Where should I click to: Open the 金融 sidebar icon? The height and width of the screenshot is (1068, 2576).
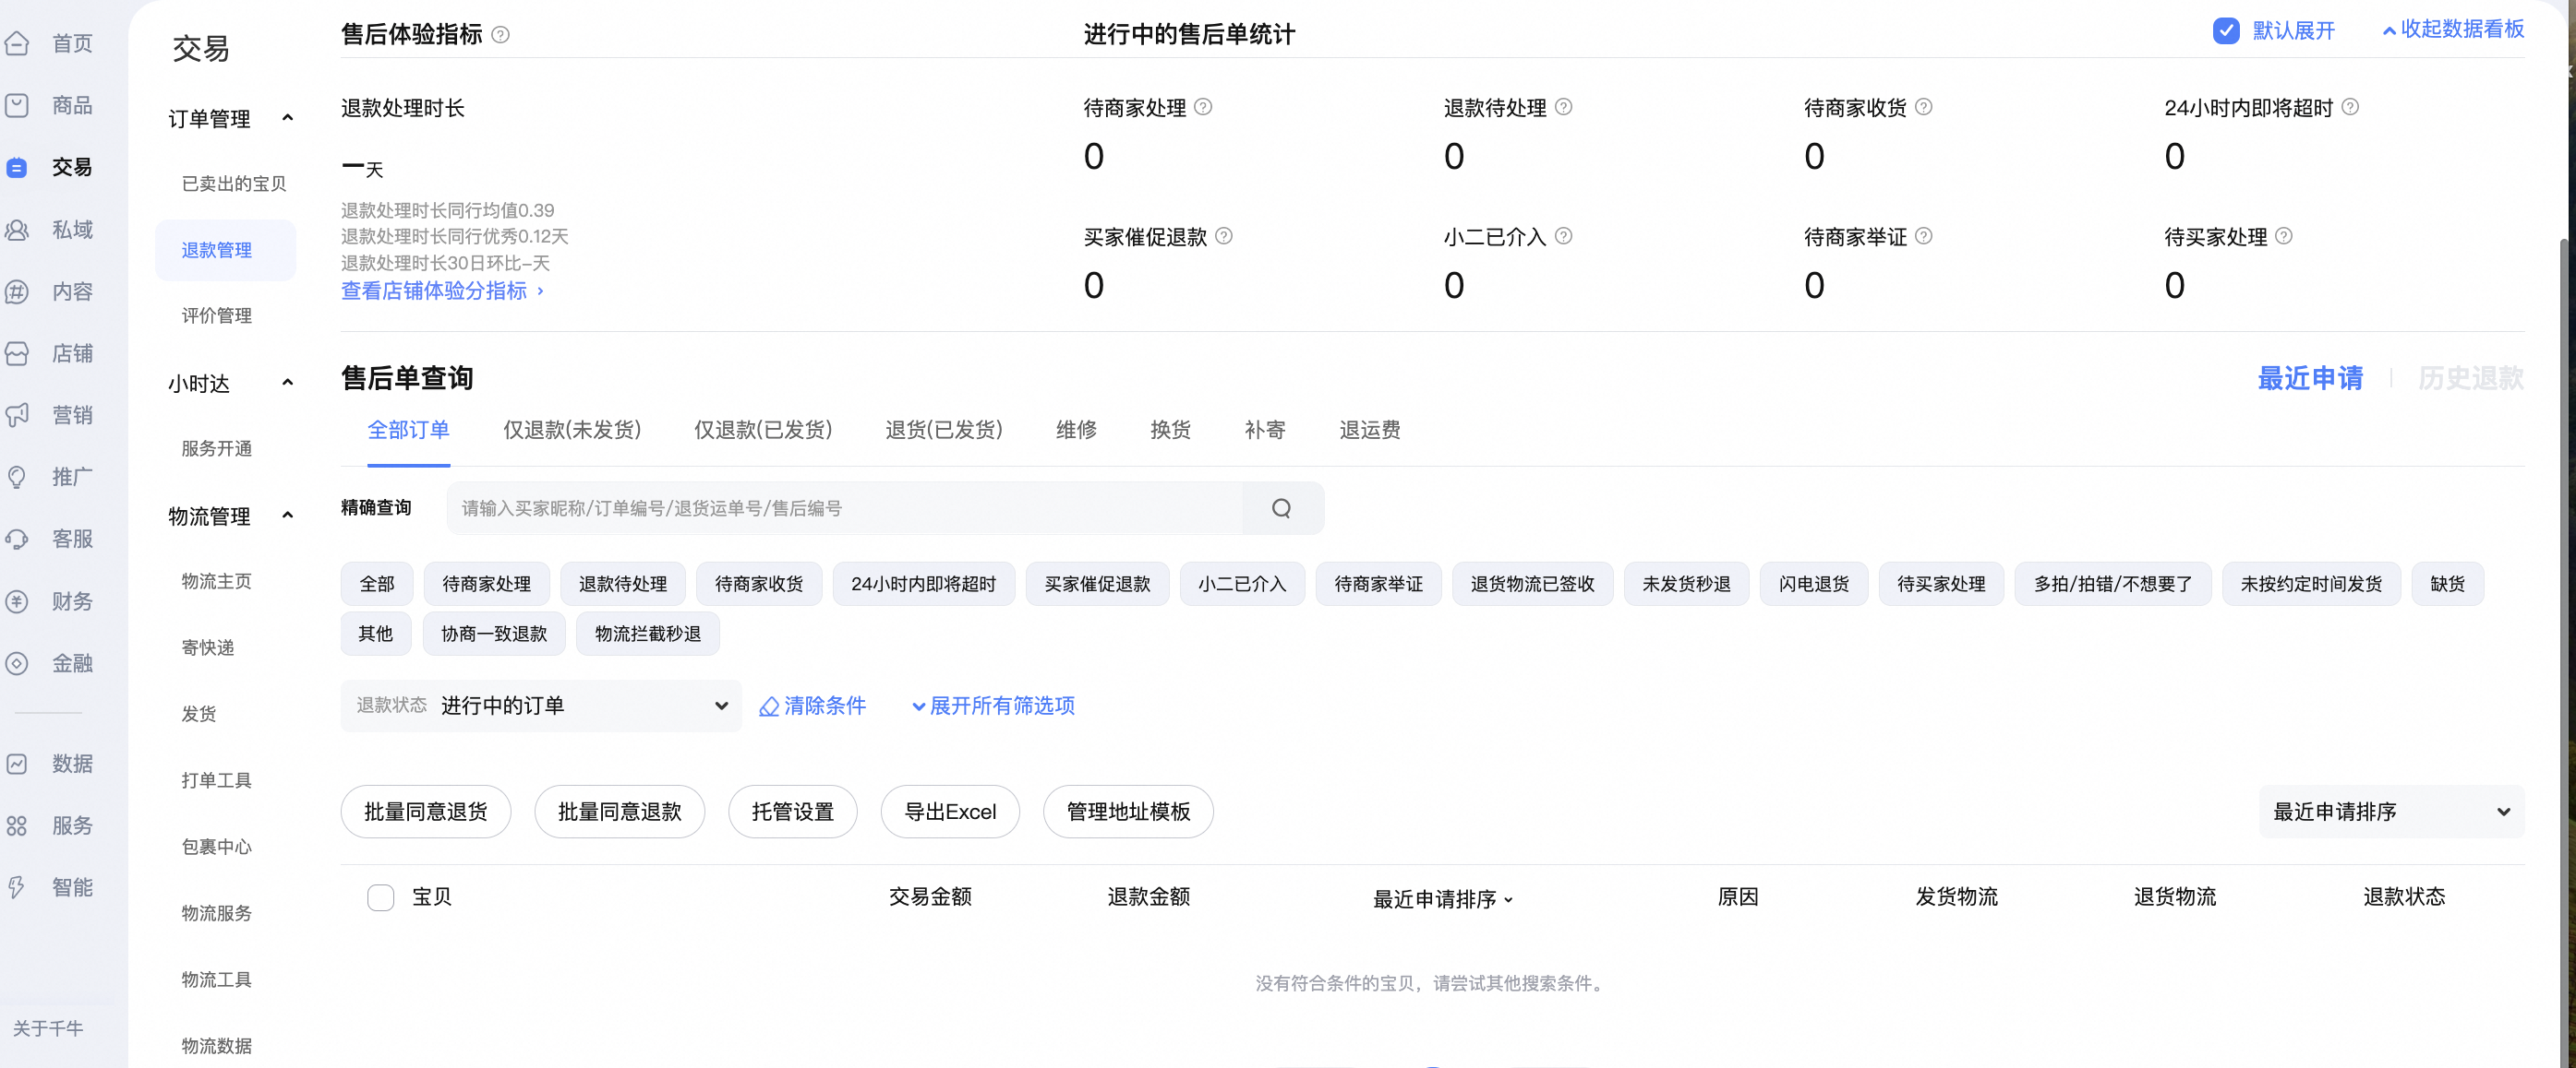tap(17, 663)
